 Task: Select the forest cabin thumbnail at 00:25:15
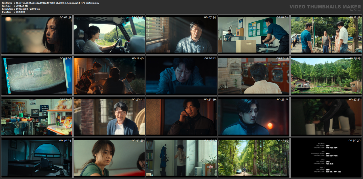[x=326, y=75]
